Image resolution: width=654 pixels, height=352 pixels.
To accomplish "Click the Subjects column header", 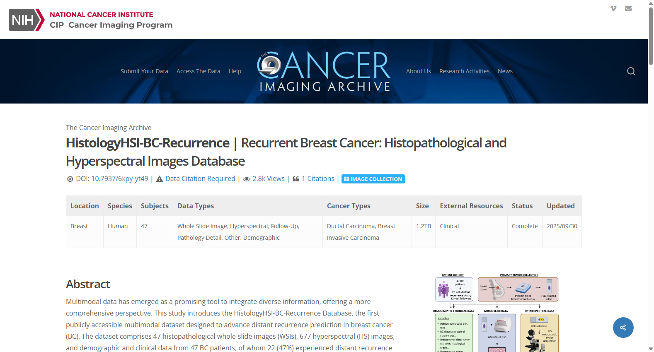I will coord(155,206).
